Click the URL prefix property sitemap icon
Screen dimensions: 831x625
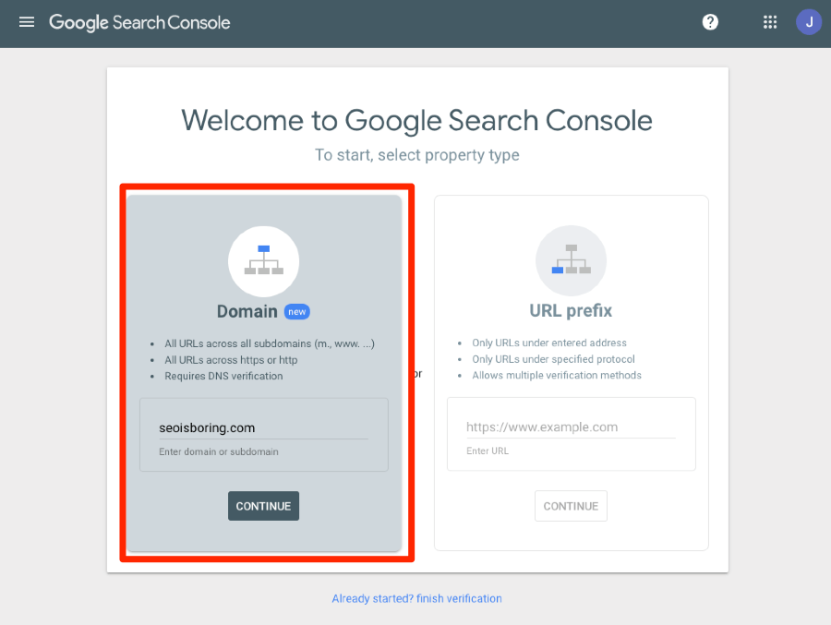click(571, 259)
